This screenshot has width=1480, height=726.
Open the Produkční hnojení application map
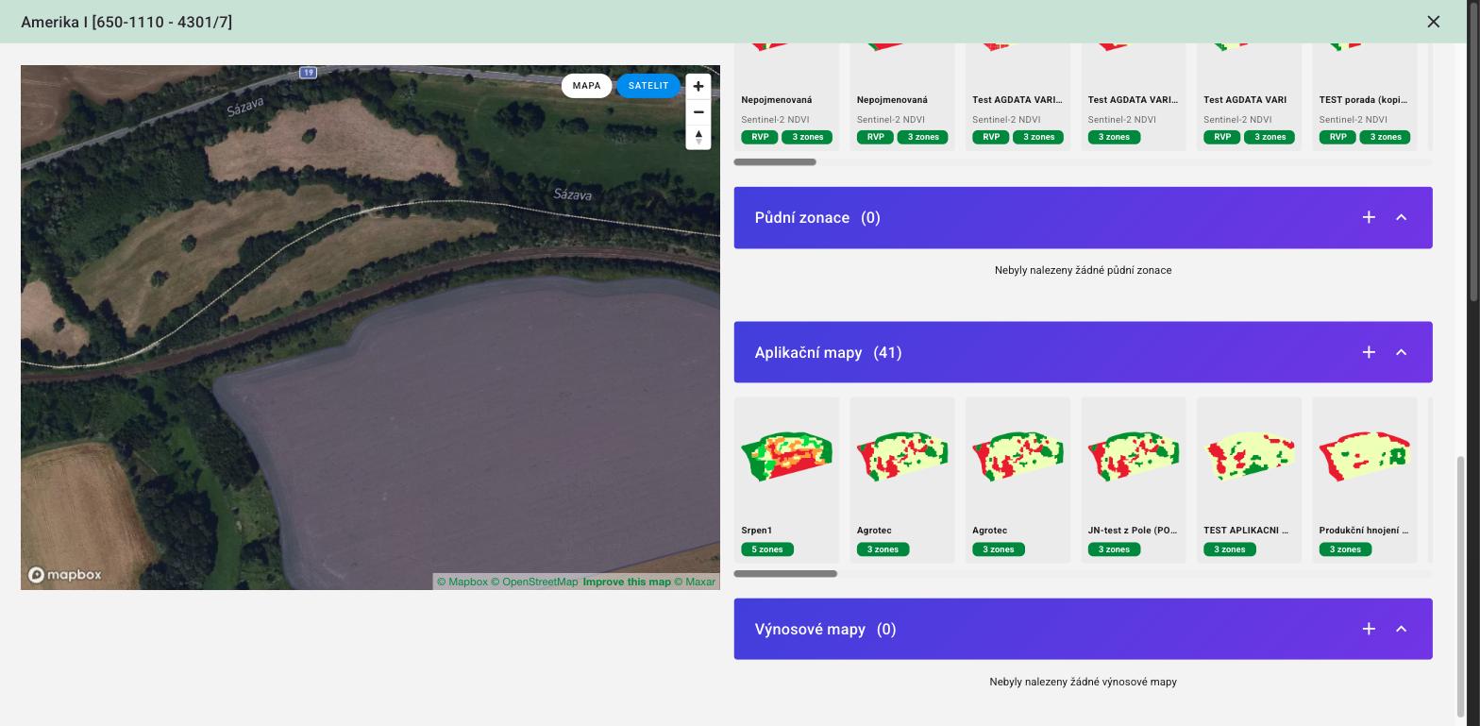[x=1364, y=480]
